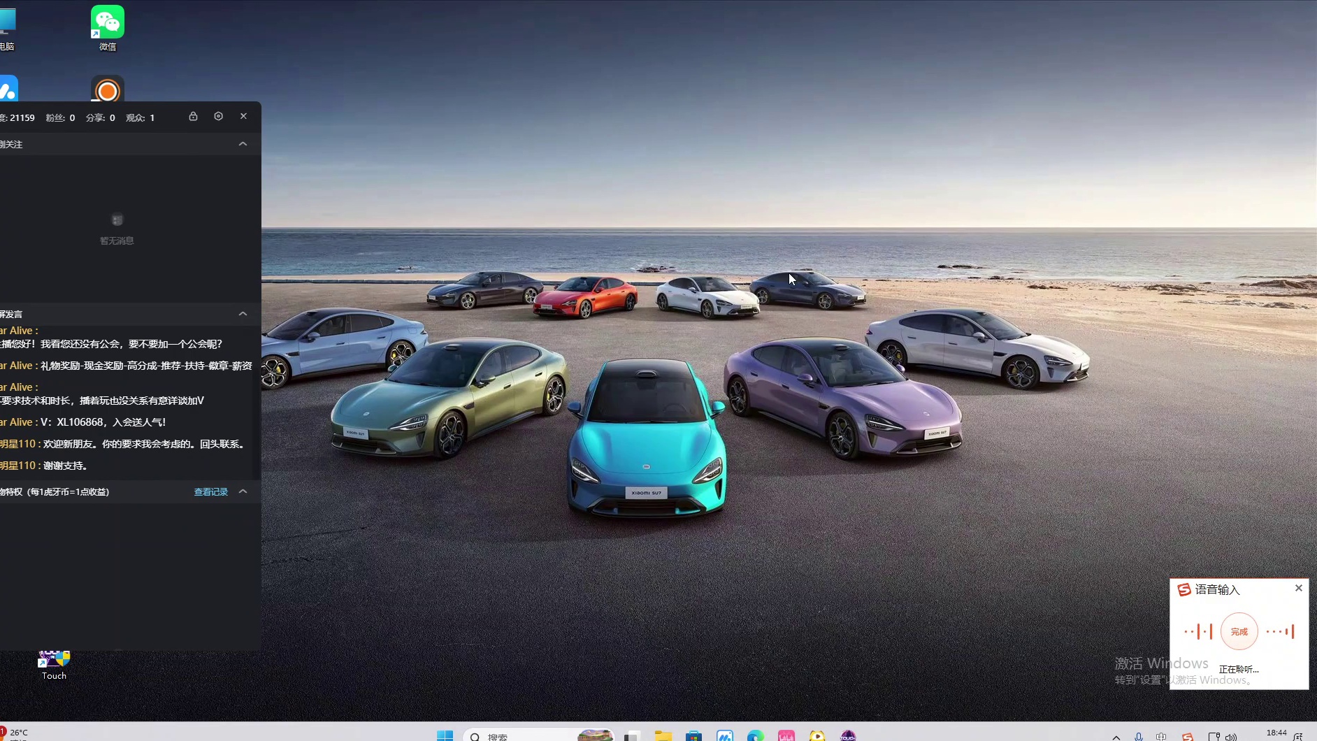Toggle the lock icon in the live panel header

coord(193,116)
